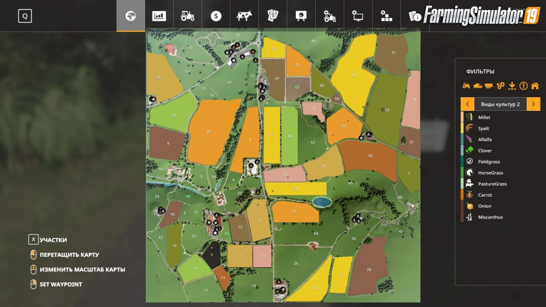Toggle the Miscanthus crop filter

click(500, 217)
